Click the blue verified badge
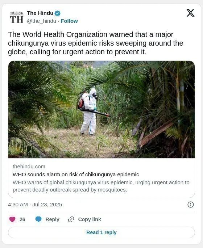Image resolution: width=203 pixels, height=248 pixels. (58, 13)
